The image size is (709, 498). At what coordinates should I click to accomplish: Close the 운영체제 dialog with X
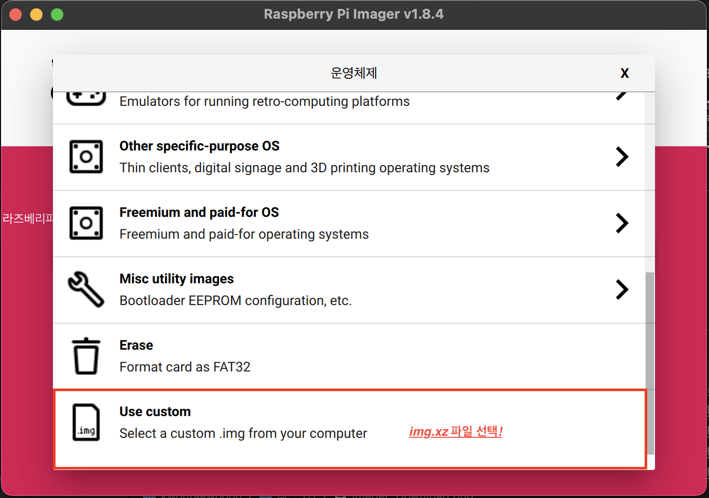tap(624, 73)
